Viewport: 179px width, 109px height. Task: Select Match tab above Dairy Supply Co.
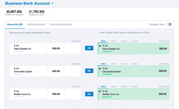coord(103,41)
